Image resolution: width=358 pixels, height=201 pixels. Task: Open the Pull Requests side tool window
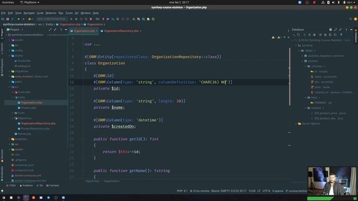coord(2,67)
